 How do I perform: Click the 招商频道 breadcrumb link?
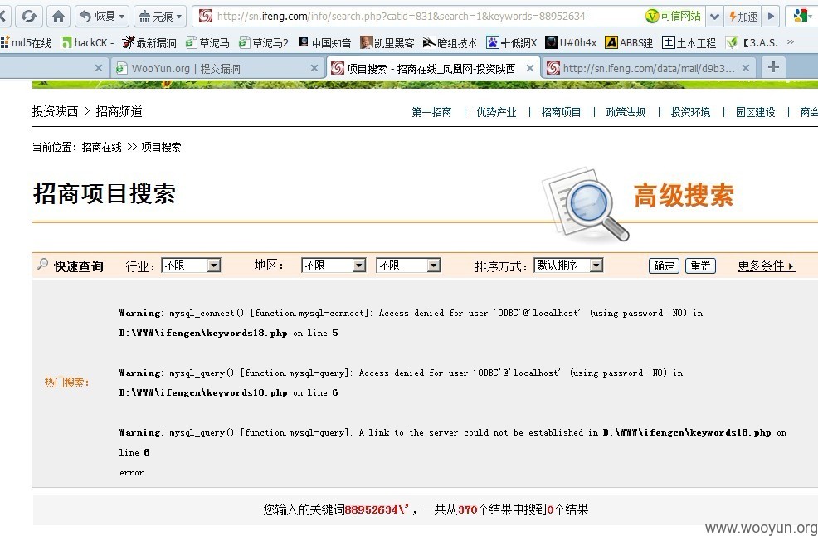point(119,111)
